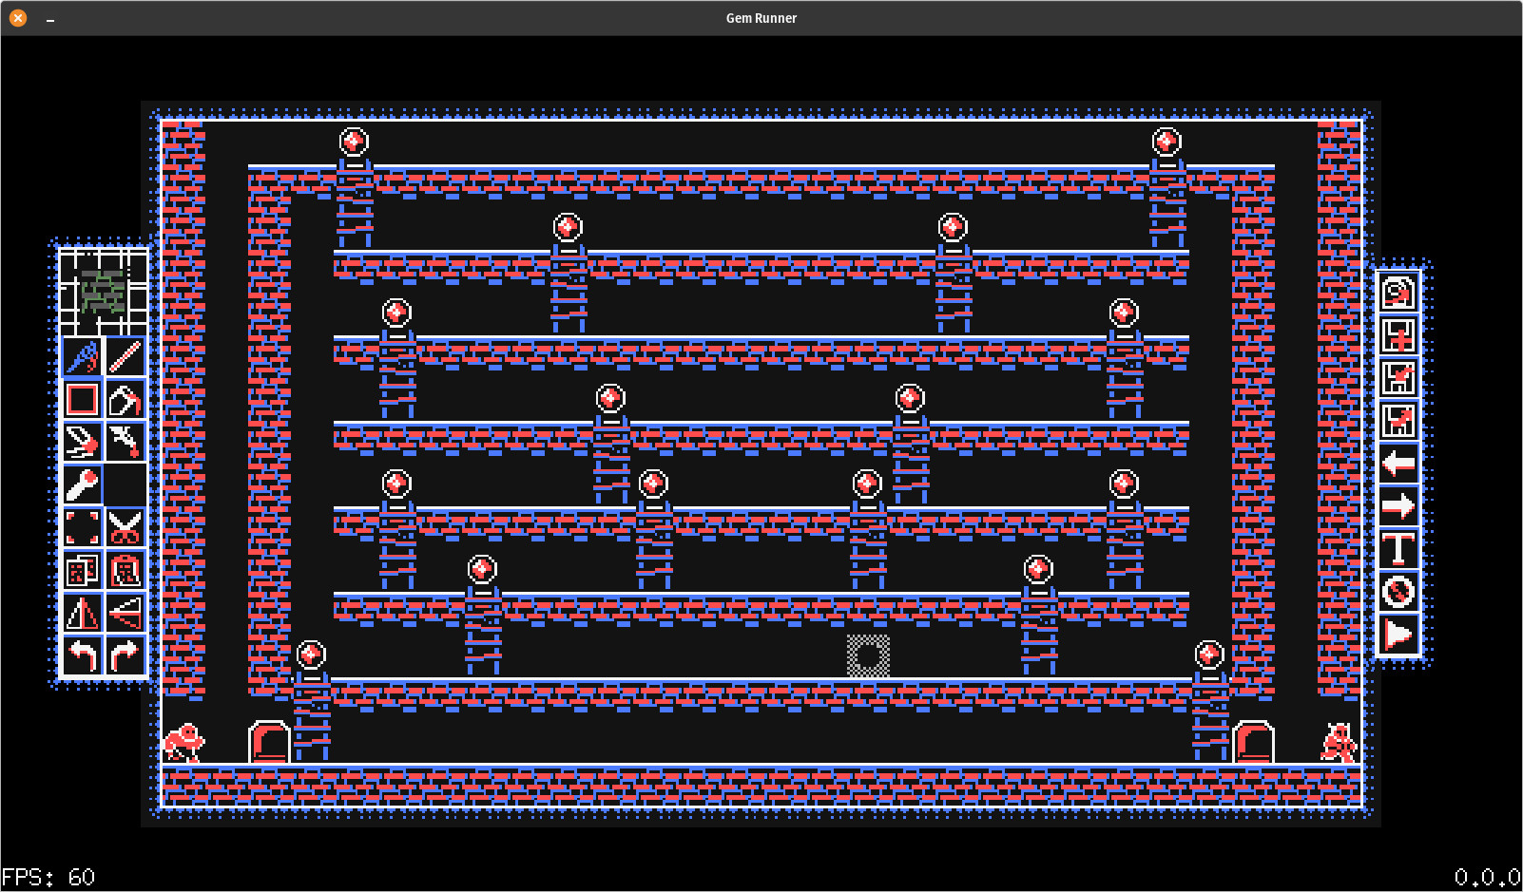Flip selection vertically with sideways triangle icon

(x=125, y=614)
